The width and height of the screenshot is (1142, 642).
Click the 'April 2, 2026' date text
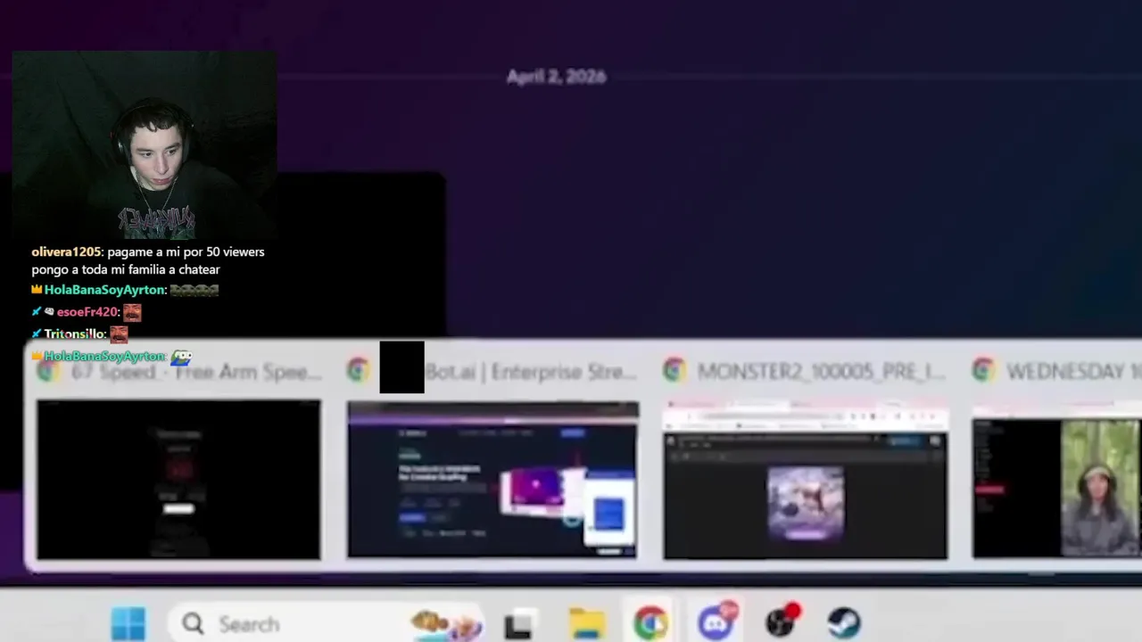click(556, 77)
